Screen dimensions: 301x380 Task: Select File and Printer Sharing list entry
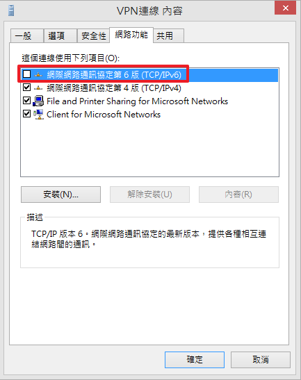click(x=137, y=101)
